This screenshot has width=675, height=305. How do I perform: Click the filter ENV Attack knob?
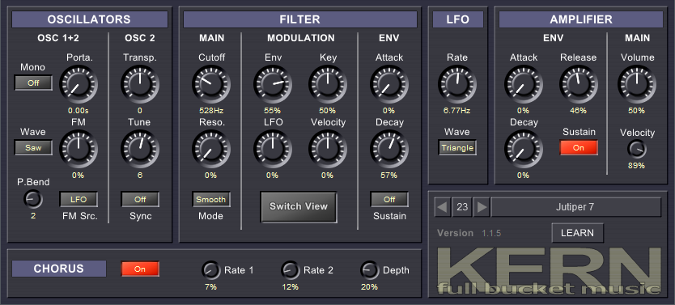coord(389,84)
